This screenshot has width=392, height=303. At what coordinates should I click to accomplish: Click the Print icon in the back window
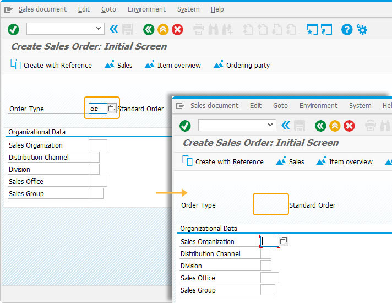[199, 29]
